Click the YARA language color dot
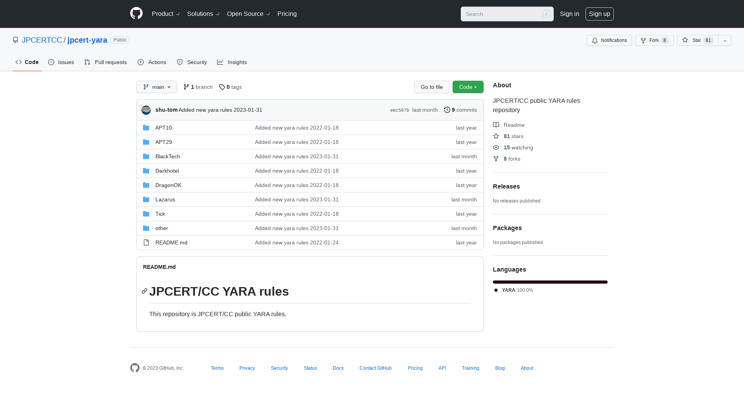 (496, 290)
